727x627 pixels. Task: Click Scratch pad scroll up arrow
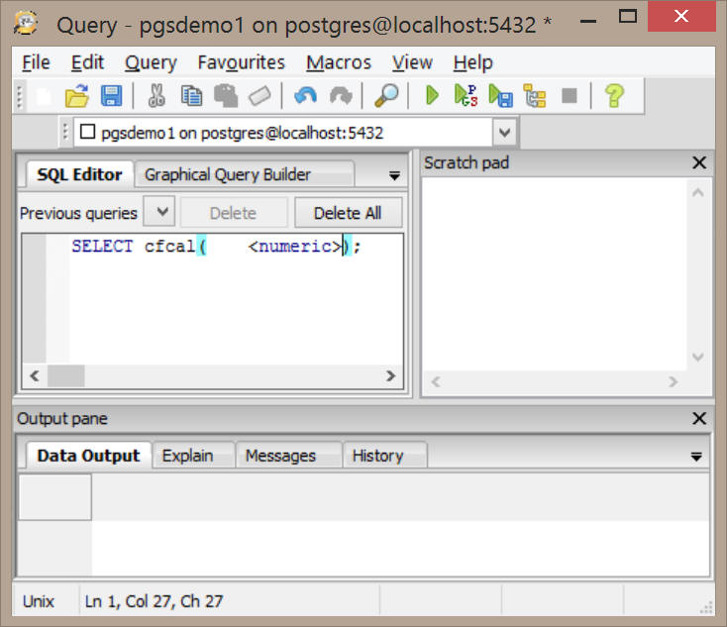click(x=698, y=192)
